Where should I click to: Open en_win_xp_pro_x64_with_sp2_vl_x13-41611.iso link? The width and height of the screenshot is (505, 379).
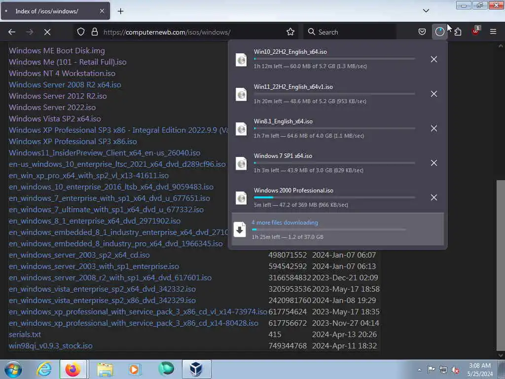pos(89,176)
